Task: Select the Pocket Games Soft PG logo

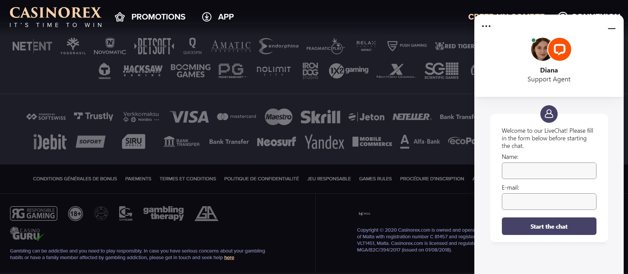Action: (x=232, y=71)
